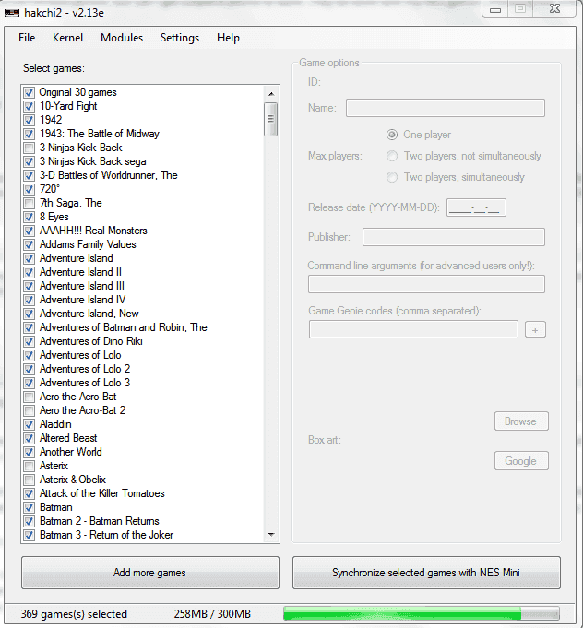Screen dimensions: 583x628
Task: Click the scroll down arrow of games list
Action: tap(271, 535)
